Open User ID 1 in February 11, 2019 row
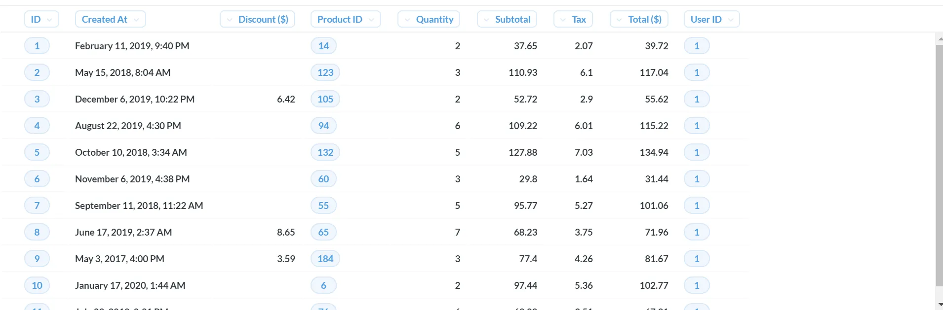The image size is (943, 310). coord(697,46)
